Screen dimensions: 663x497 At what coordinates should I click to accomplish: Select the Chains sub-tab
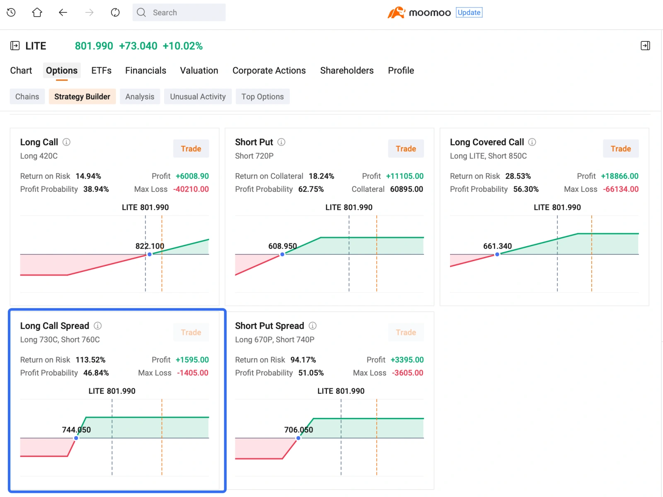pyautogui.click(x=27, y=97)
